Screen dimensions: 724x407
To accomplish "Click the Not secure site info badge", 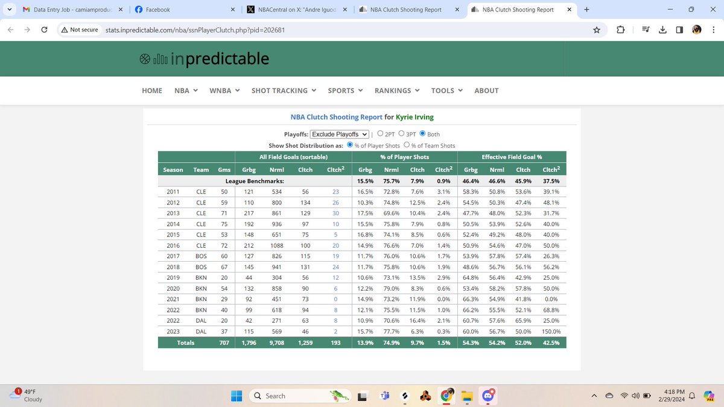I will 79,30.
